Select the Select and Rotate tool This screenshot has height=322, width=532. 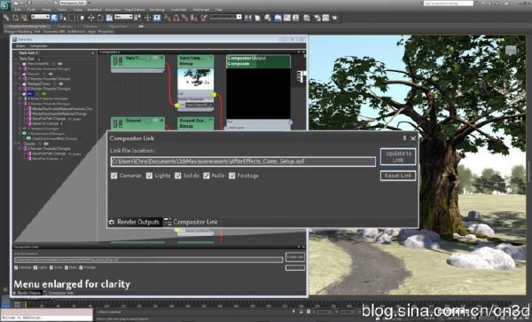tap(100, 18)
